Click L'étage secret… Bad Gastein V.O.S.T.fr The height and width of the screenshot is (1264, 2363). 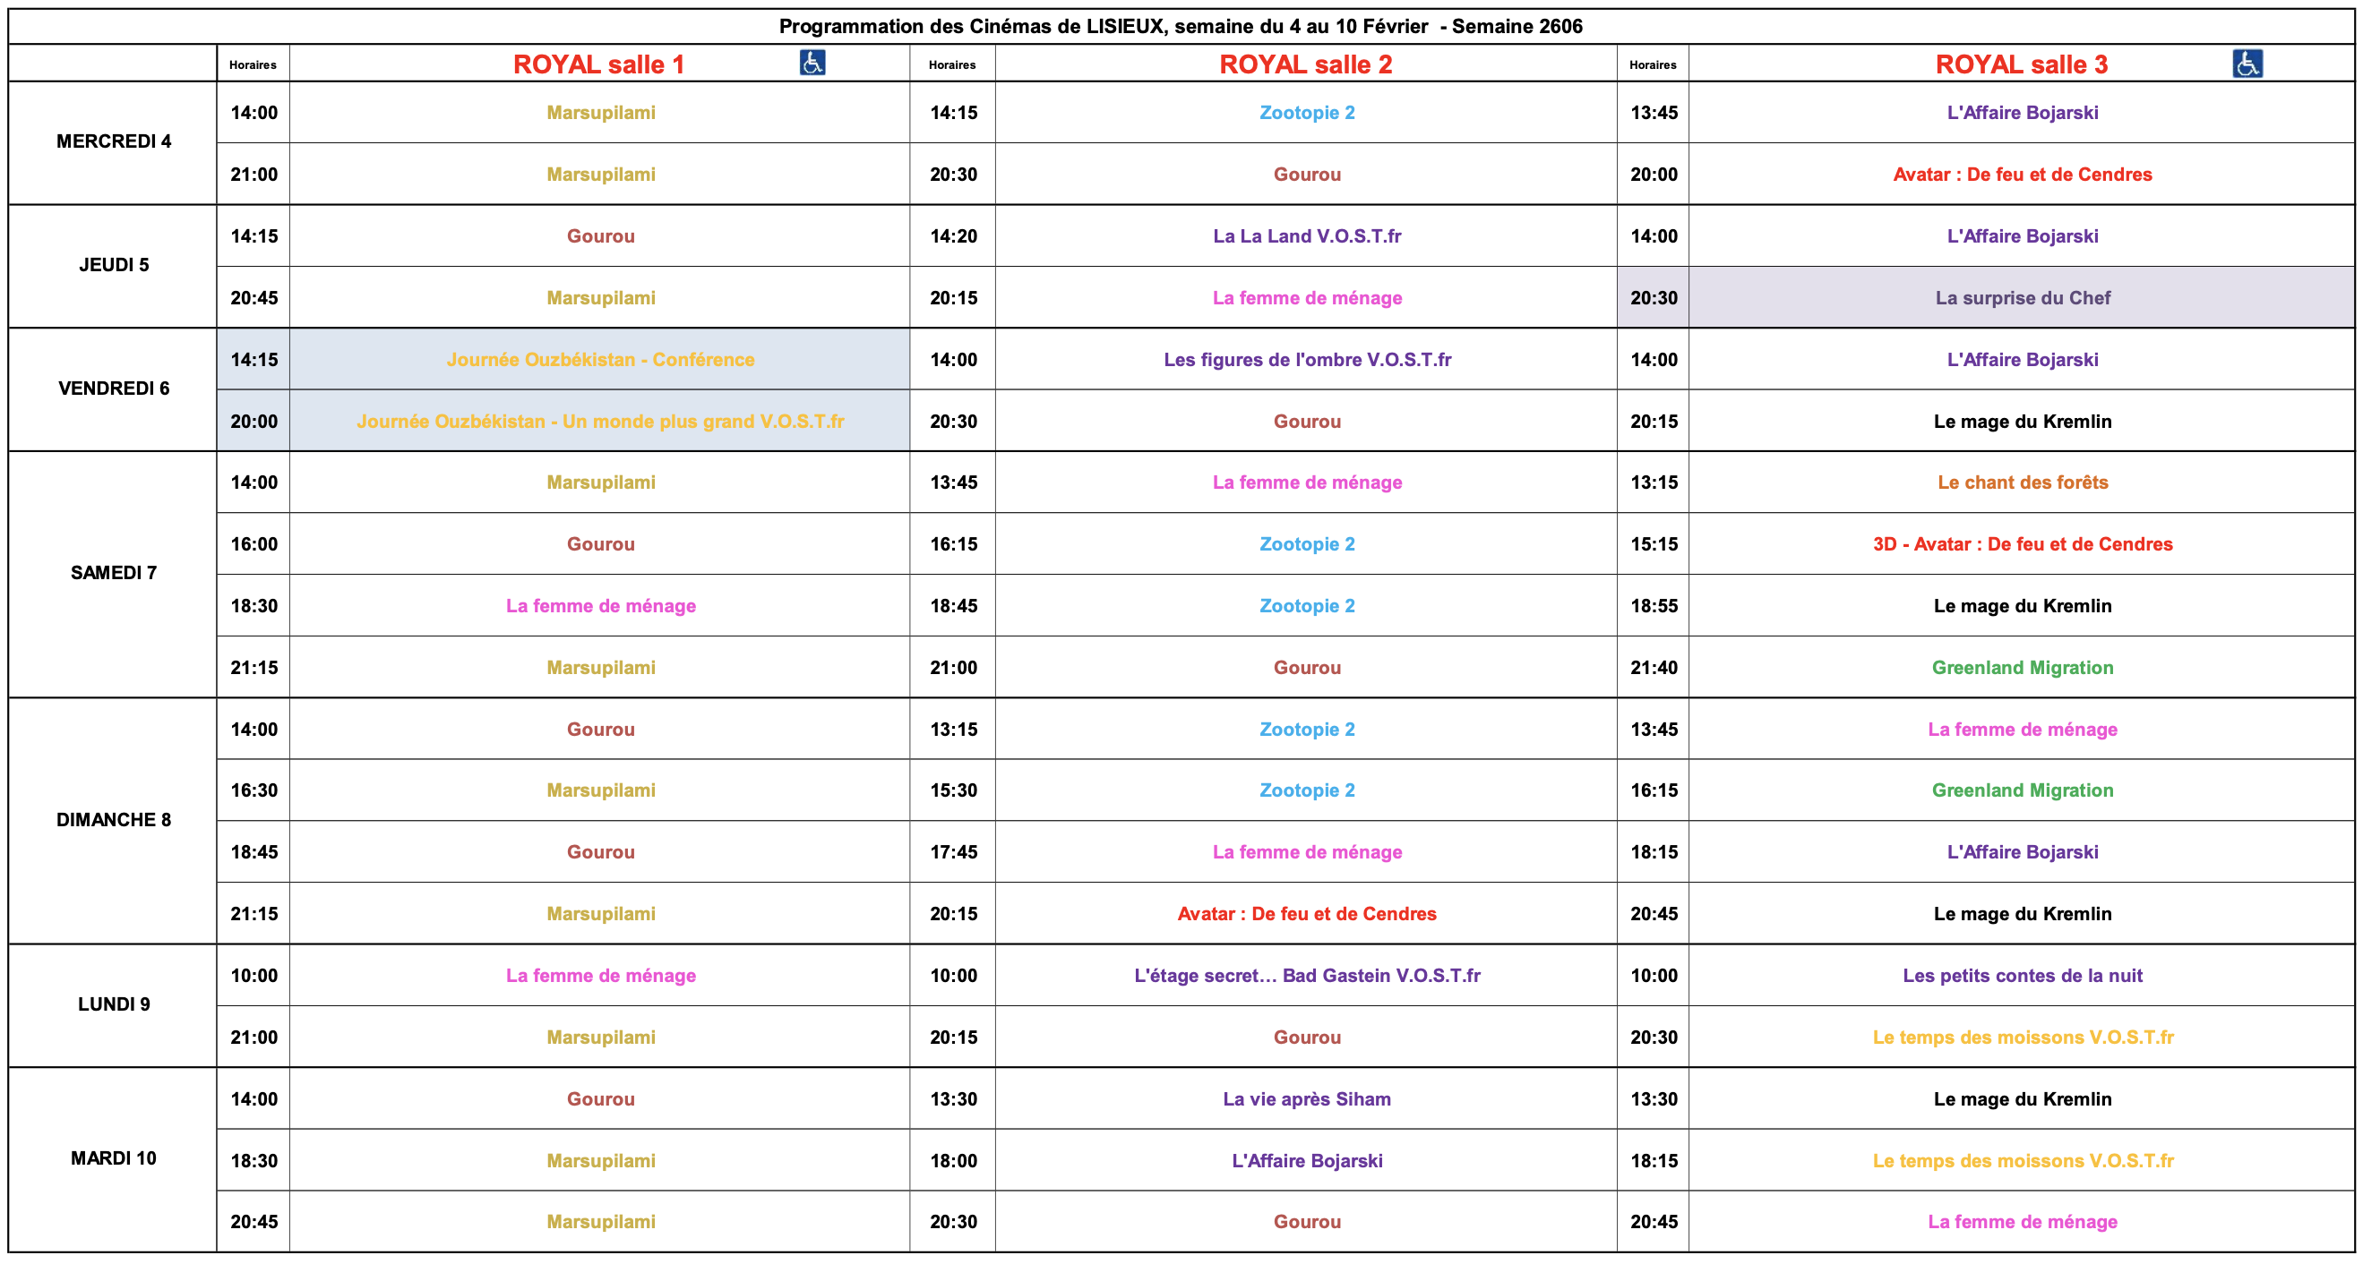click(x=1306, y=975)
